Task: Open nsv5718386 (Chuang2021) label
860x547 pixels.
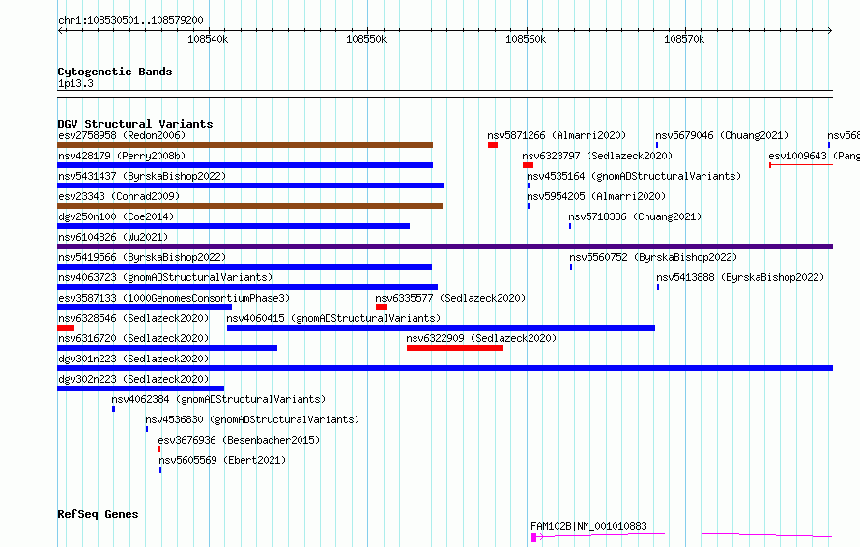Action: (x=635, y=216)
